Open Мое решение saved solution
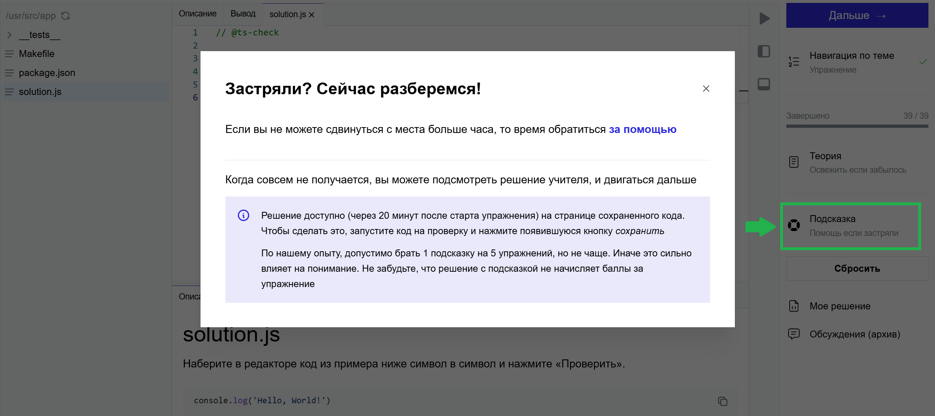935x416 pixels. (840, 306)
